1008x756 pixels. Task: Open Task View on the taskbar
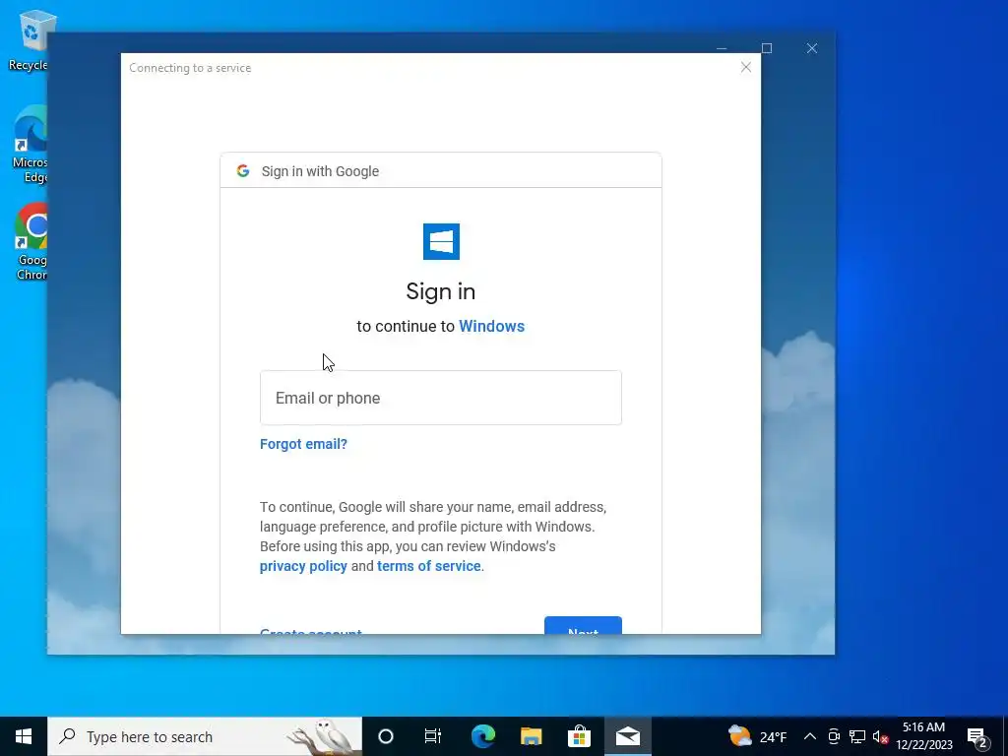pyautogui.click(x=433, y=736)
